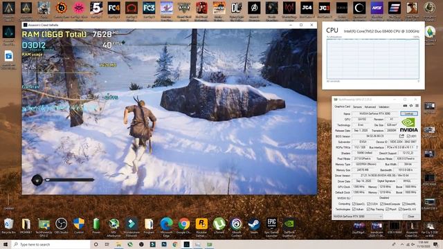Click the Close button in GPU-Z
443x249 pixels.
point(410,216)
